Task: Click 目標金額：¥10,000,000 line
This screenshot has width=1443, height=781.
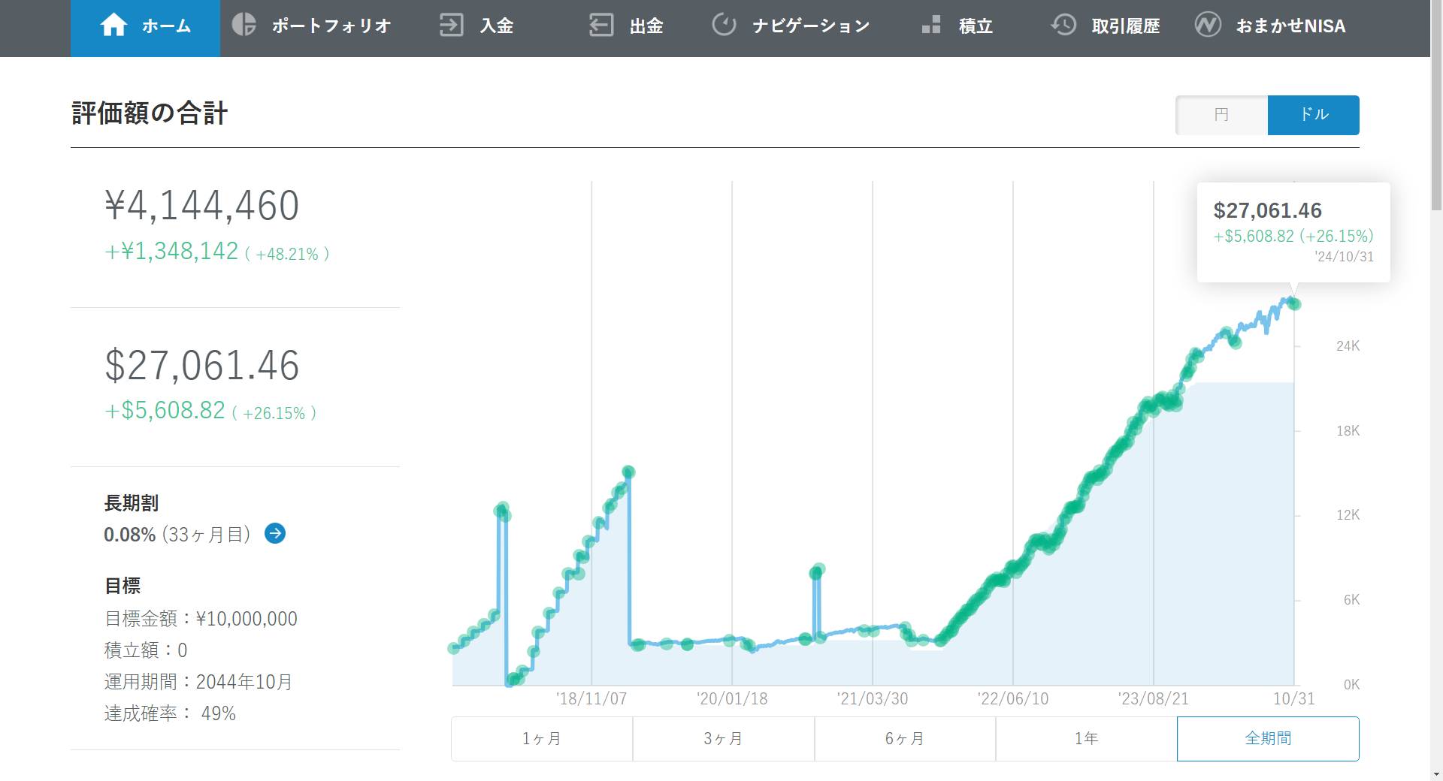Action: pyautogui.click(x=201, y=619)
